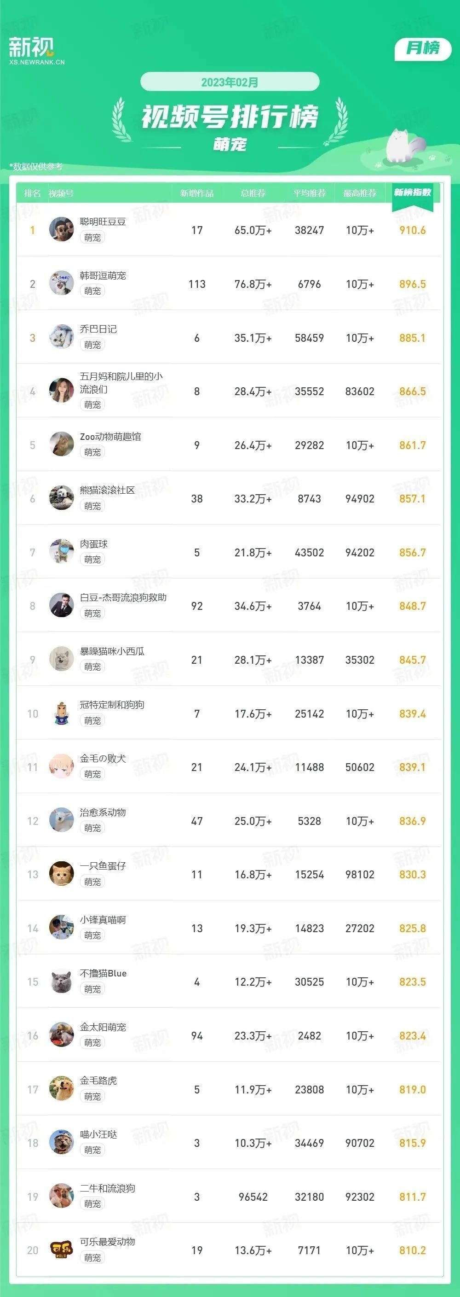The height and width of the screenshot is (1297, 460).
Task: Open 韩哥逗萌宠 avatar picture
Action: pos(61,283)
